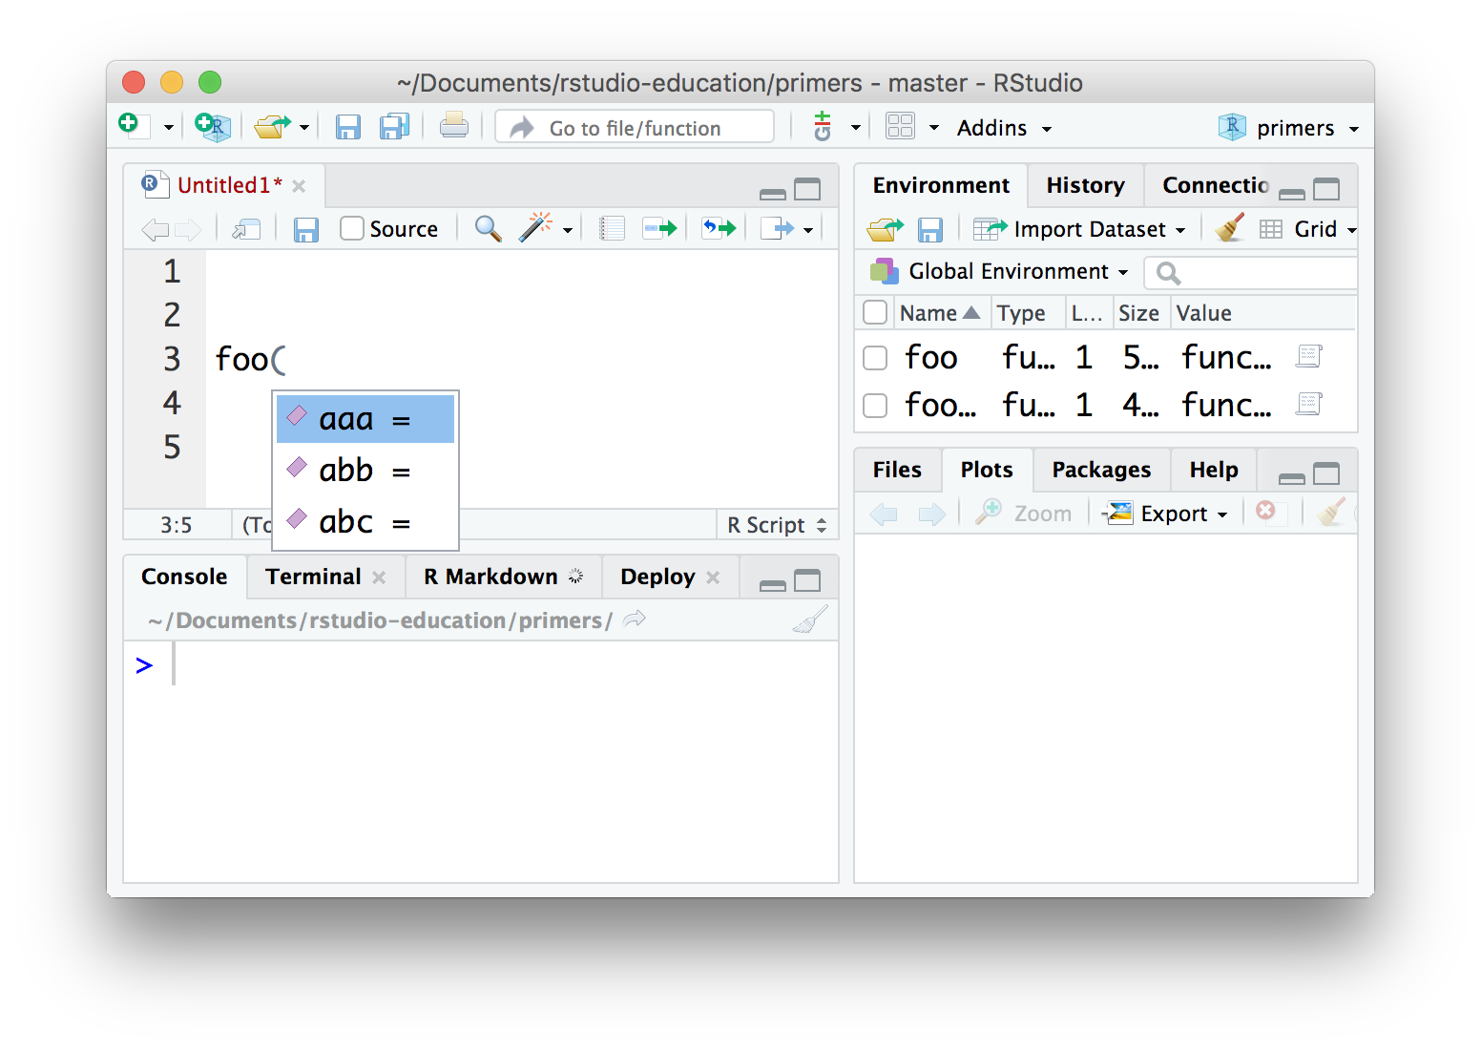Click the find/replace magnifier icon in editor
This screenshot has height=1050, width=1481.
coord(488,229)
